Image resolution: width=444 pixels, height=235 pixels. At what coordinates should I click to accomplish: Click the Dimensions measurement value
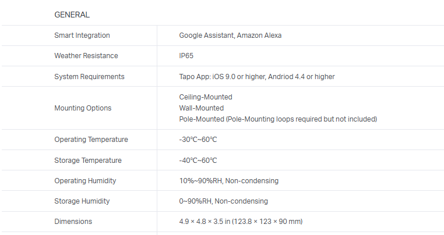point(240,221)
